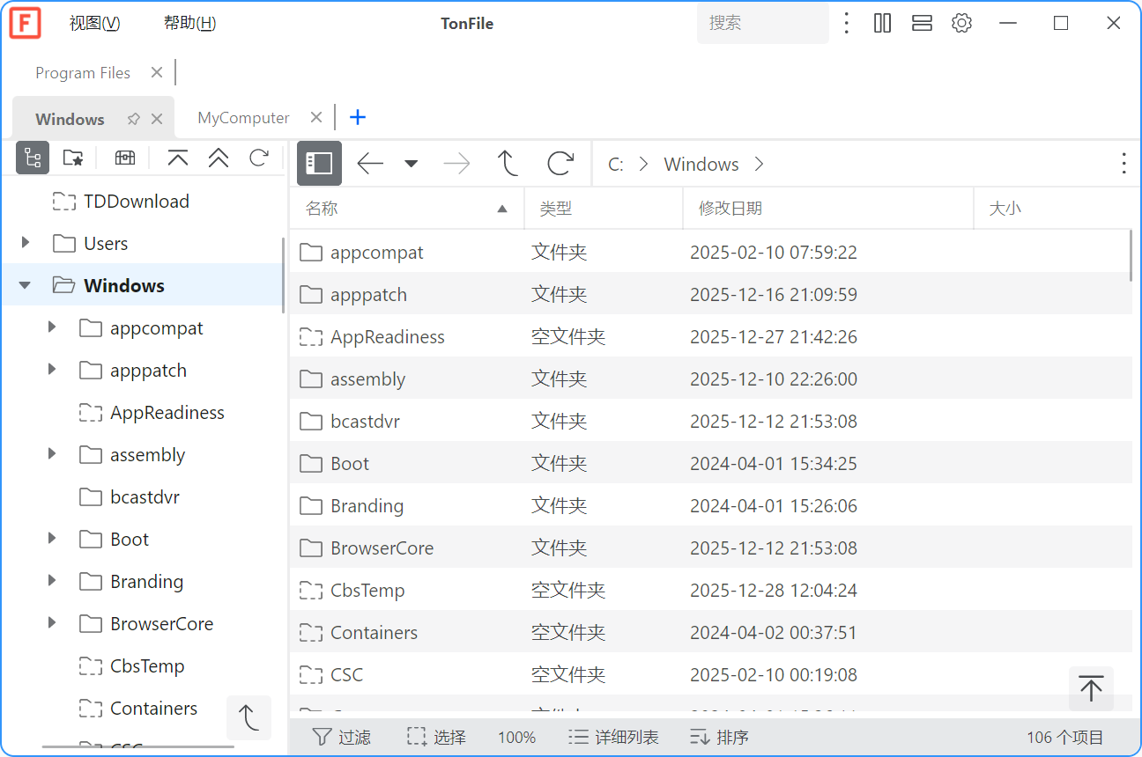Click 选择 in the status bar

point(436,737)
